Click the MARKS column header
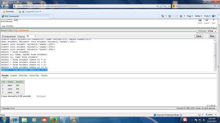 pos(20,82)
